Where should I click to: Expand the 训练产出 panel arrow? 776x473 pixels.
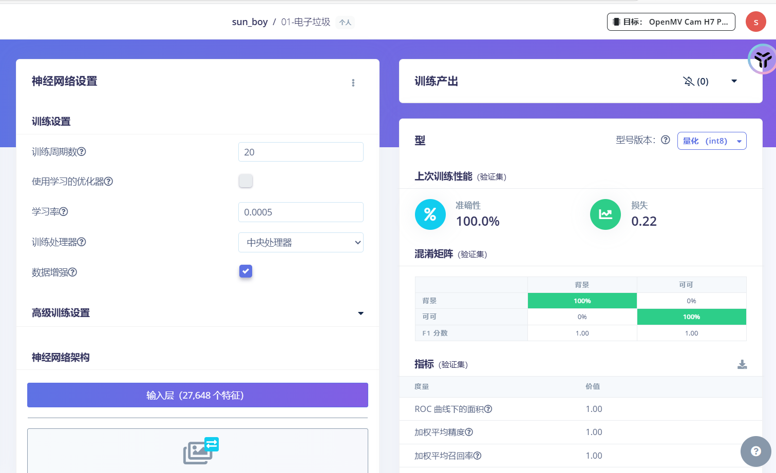[734, 81]
